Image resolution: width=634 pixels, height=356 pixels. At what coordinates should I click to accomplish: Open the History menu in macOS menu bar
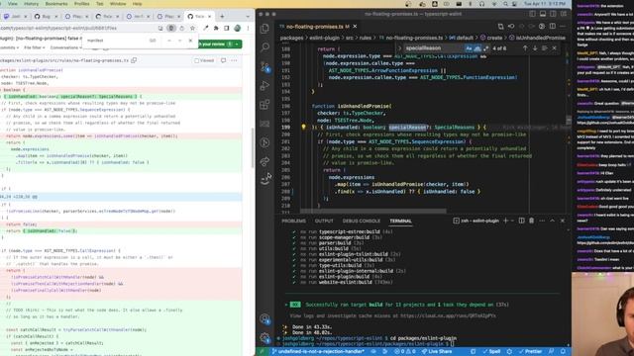[31, 4]
